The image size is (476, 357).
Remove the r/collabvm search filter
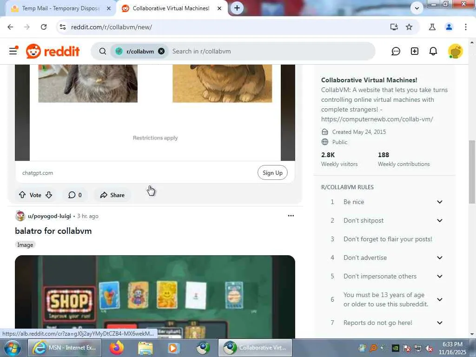(x=161, y=51)
